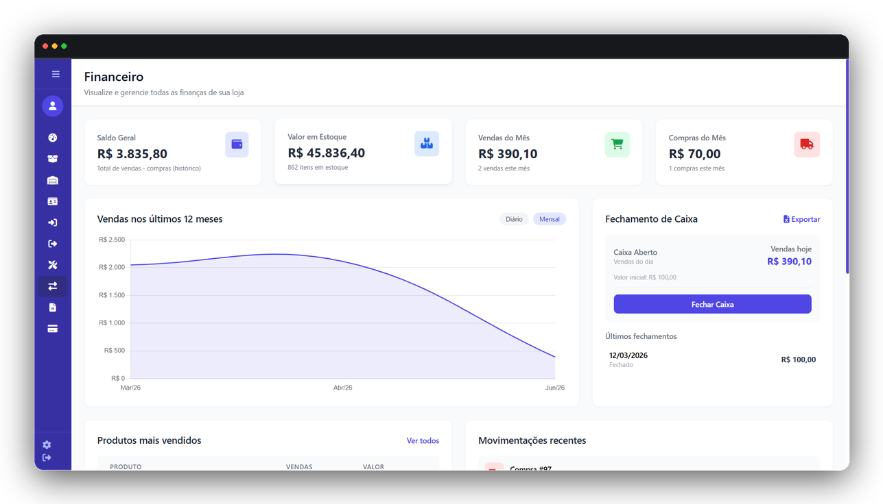883x504 pixels.
Task: Click the Mar/26 label on chart axis
Action: point(130,388)
